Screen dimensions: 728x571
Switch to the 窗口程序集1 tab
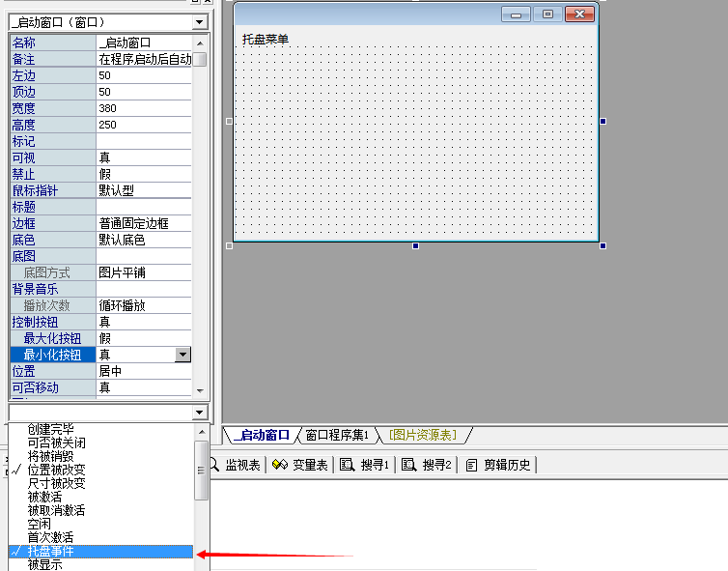[337, 436]
